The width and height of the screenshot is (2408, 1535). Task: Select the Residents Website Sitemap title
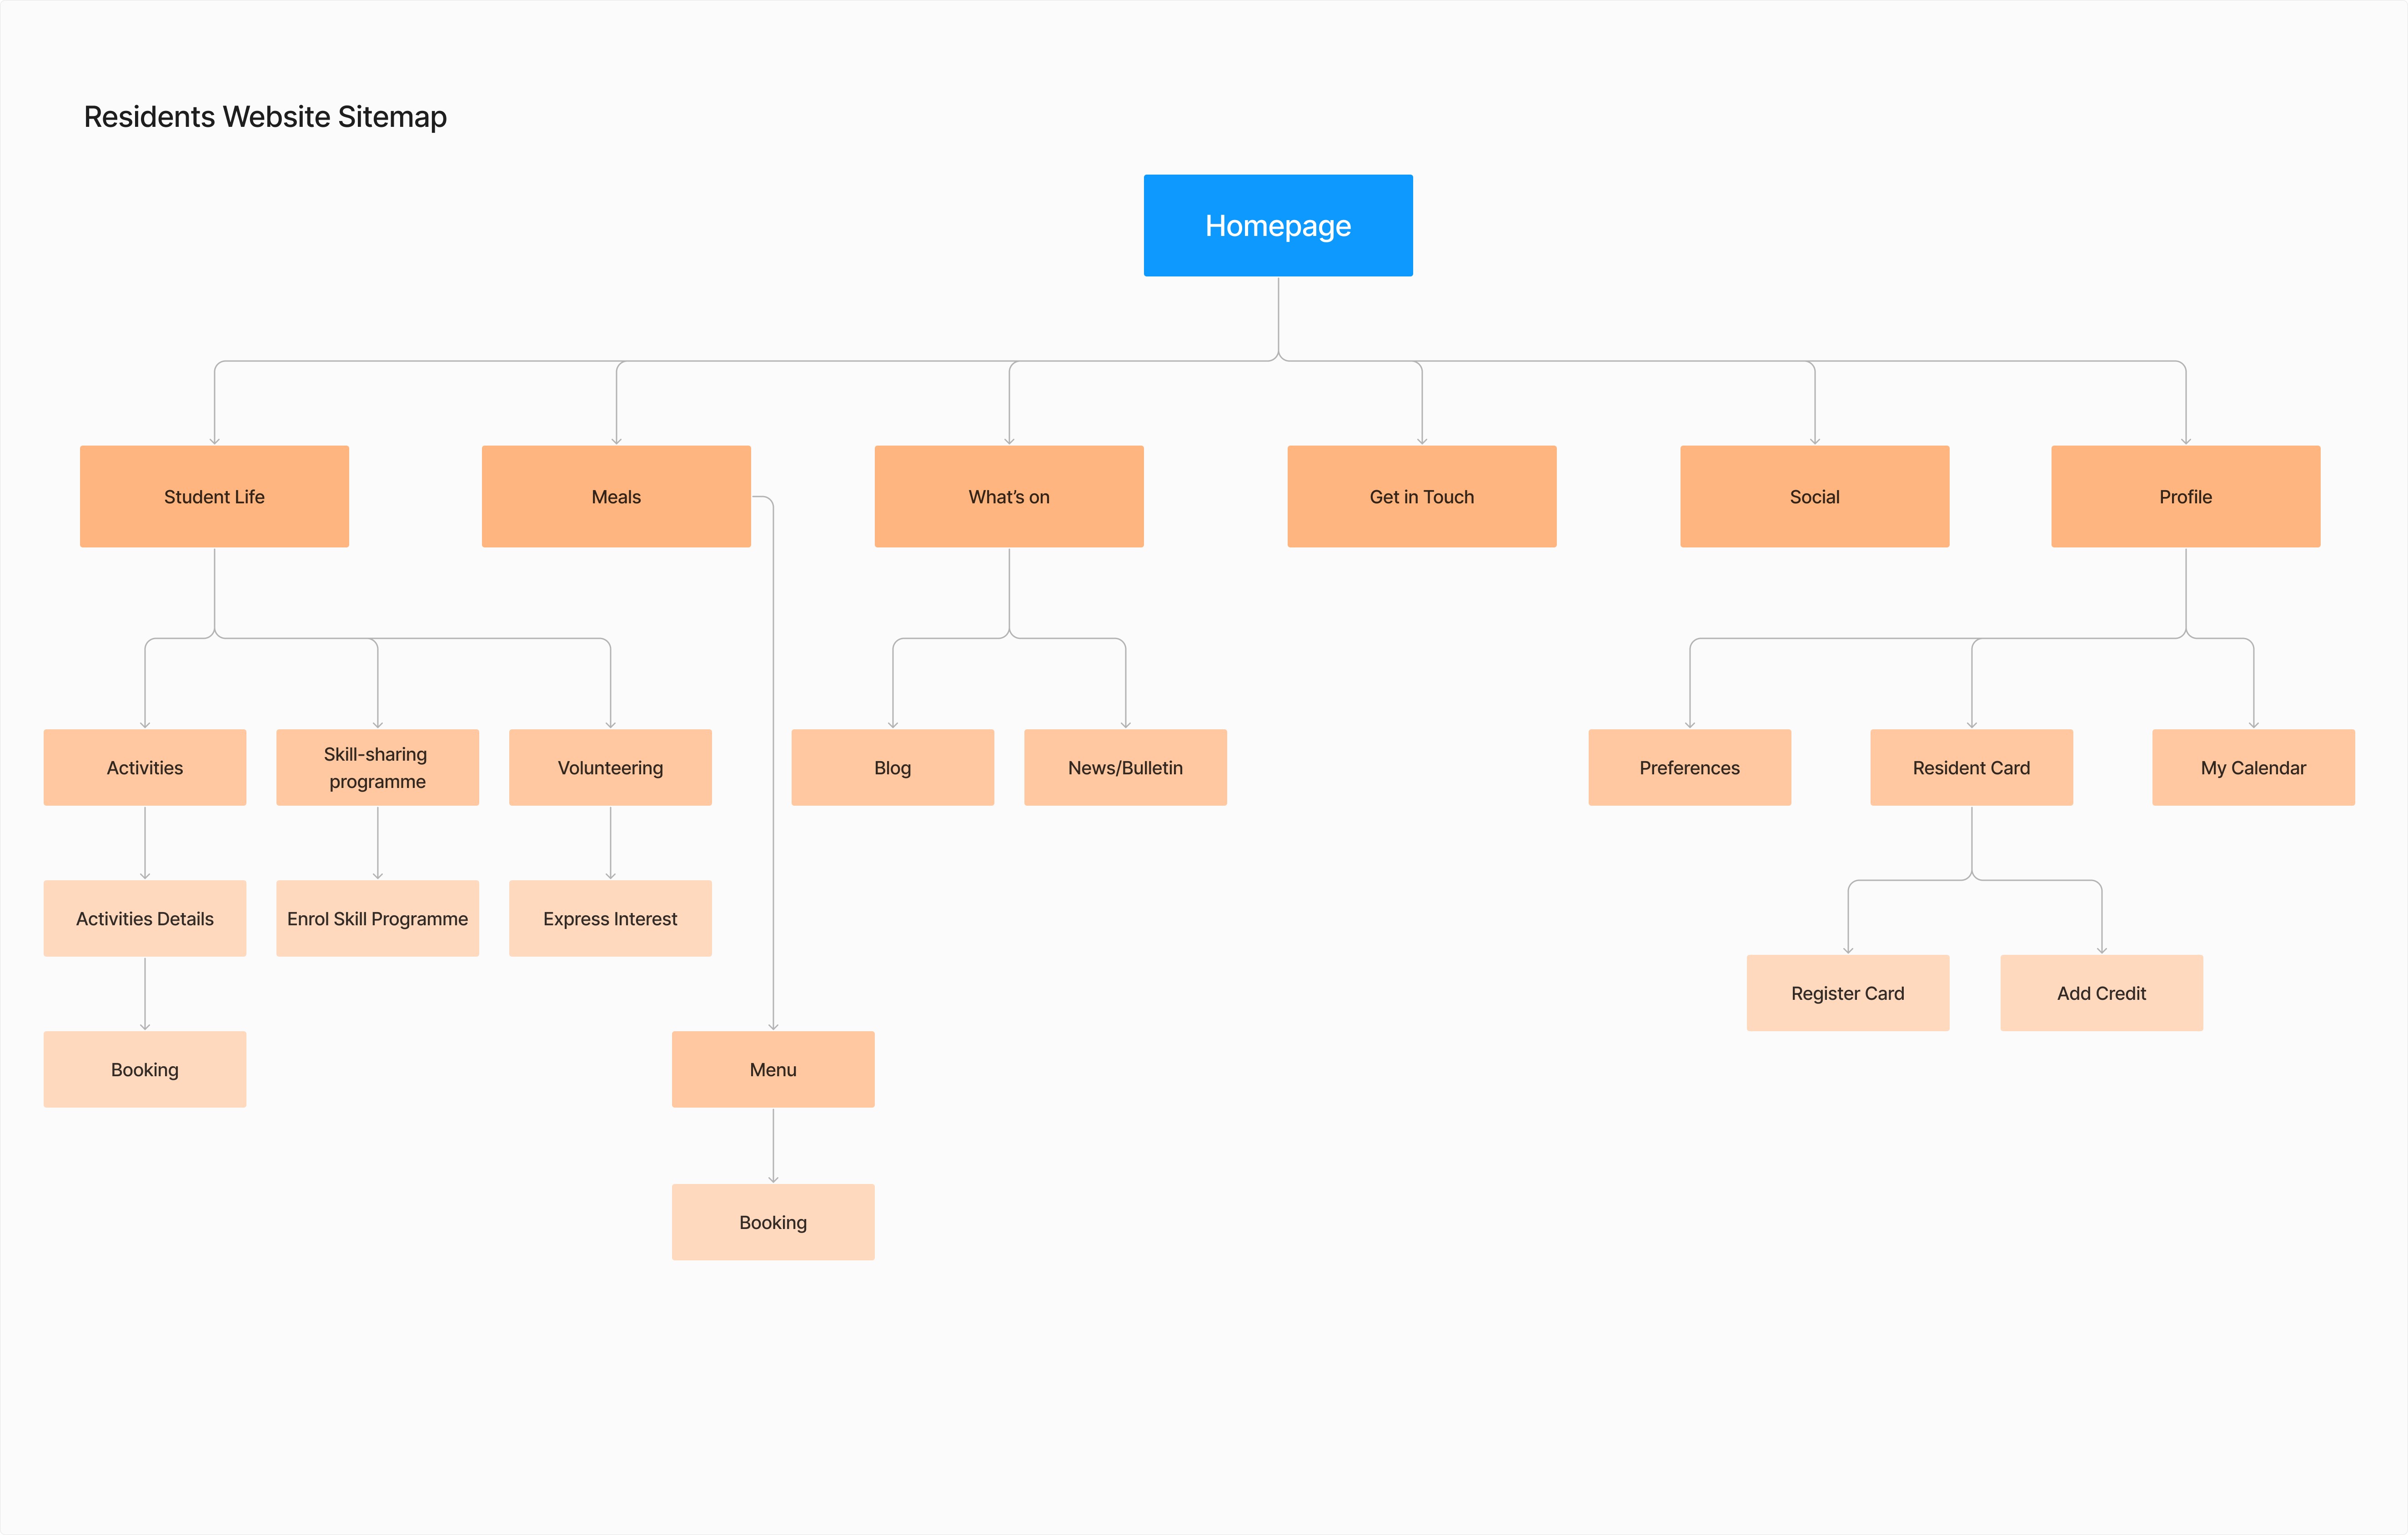pyautogui.click(x=265, y=117)
